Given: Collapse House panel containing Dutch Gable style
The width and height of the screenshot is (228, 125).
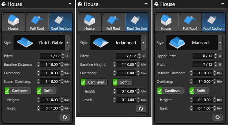Looking at the screenshot, I should 70,4.
